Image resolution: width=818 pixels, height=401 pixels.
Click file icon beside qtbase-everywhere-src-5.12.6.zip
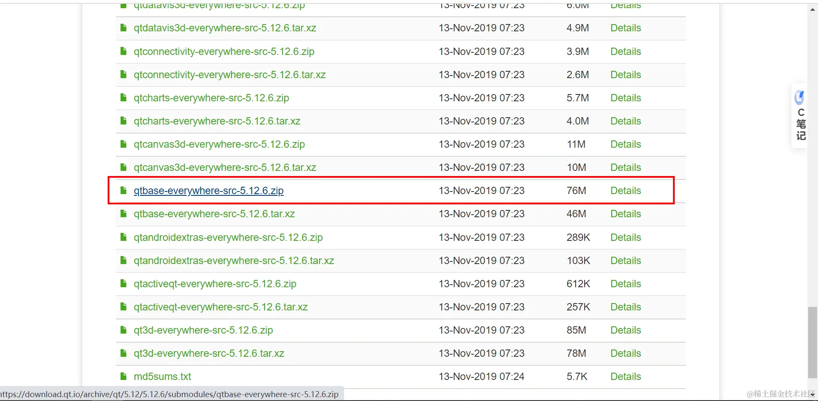coord(124,191)
